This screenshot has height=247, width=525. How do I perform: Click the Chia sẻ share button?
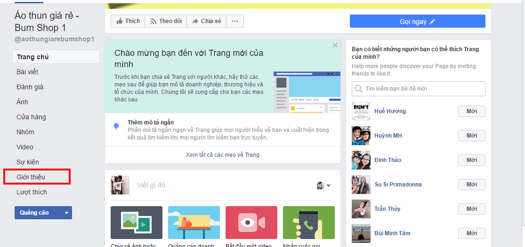(x=207, y=21)
